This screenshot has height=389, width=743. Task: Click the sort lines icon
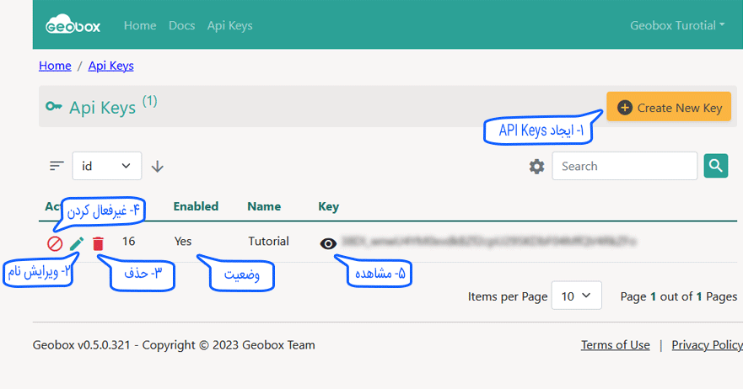click(57, 167)
